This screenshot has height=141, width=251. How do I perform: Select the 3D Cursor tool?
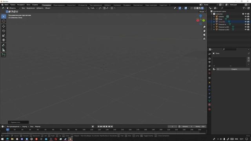point(4,21)
